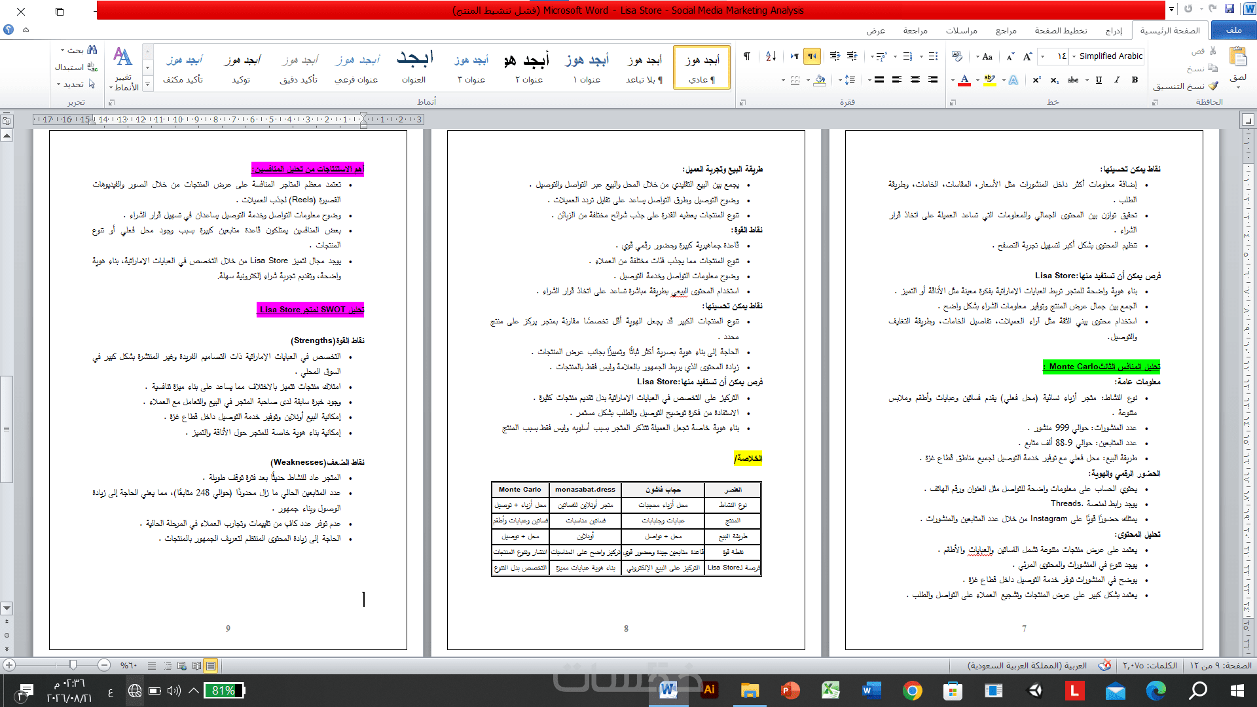Image resolution: width=1257 pixels, height=707 pixels.
Task: Click the Replace (استبدال) button
Action: [77, 67]
